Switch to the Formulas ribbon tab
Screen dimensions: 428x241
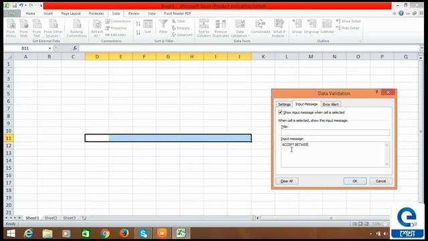tap(96, 13)
